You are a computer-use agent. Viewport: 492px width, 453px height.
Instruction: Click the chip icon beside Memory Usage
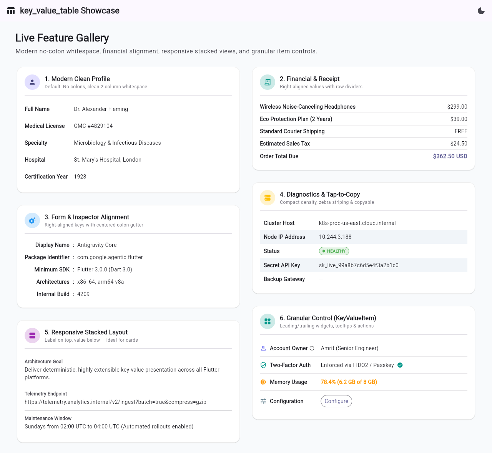(x=263, y=382)
